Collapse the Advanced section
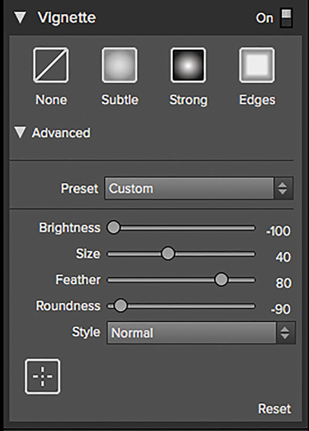Viewport: 309px width, 431px height. pyautogui.click(x=20, y=132)
